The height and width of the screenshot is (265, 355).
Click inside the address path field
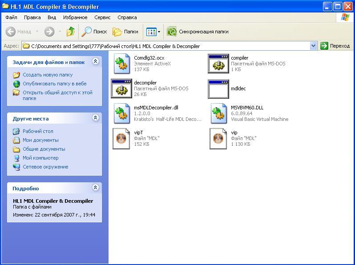(169, 46)
